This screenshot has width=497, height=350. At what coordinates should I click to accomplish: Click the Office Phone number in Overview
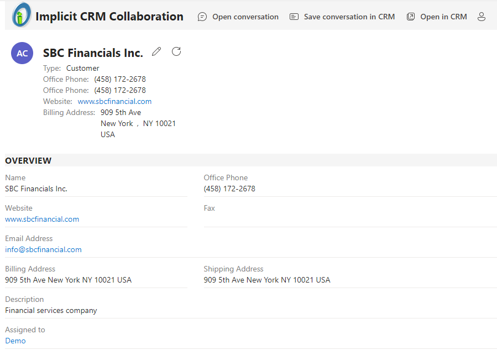click(229, 189)
